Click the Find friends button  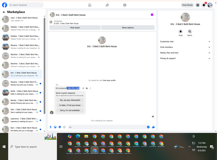pyautogui.click(x=187, y=5)
